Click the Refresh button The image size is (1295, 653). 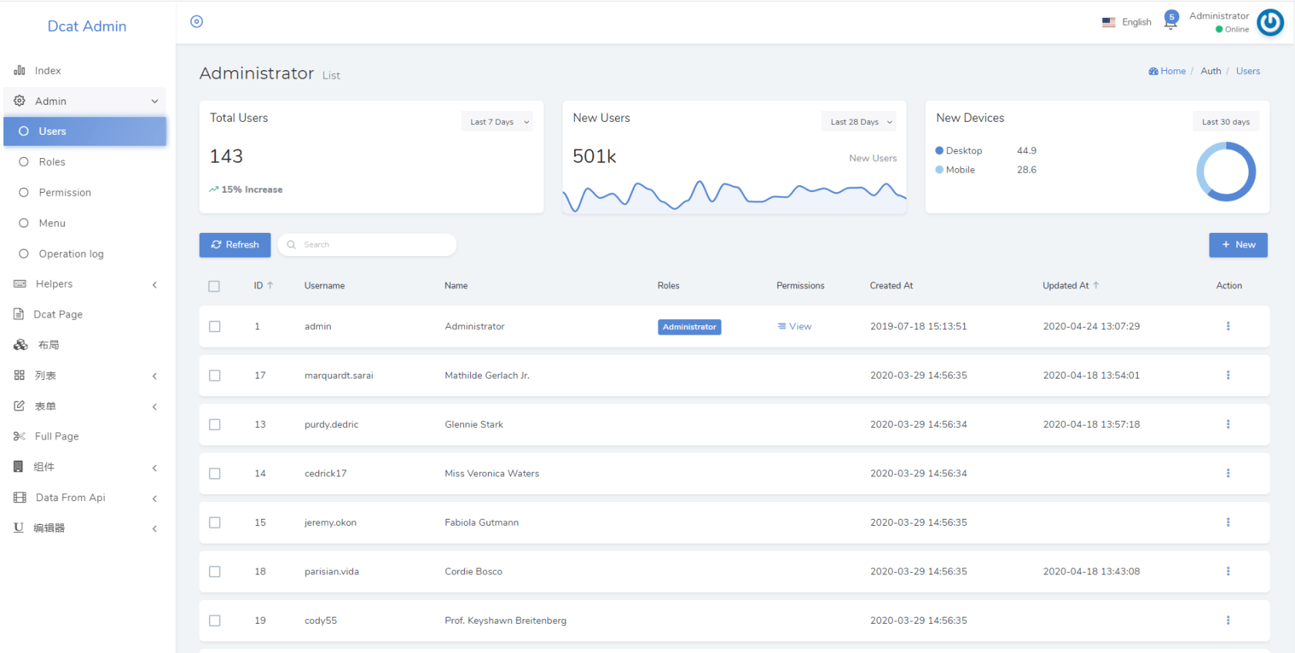click(x=235, y=244)
